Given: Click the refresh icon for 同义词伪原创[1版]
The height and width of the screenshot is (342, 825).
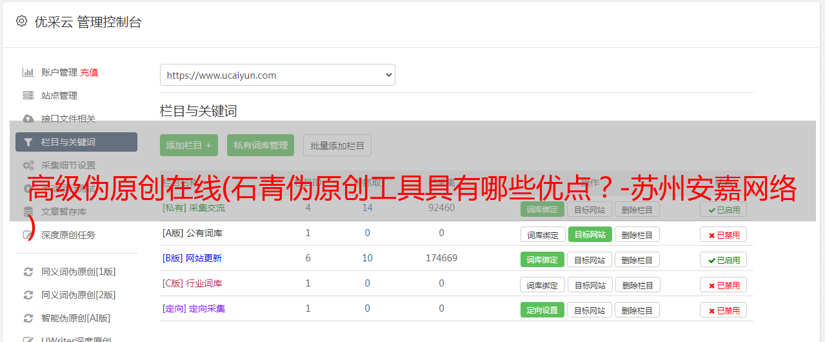Looking at the screenshot, I should (x=28, y=272).
